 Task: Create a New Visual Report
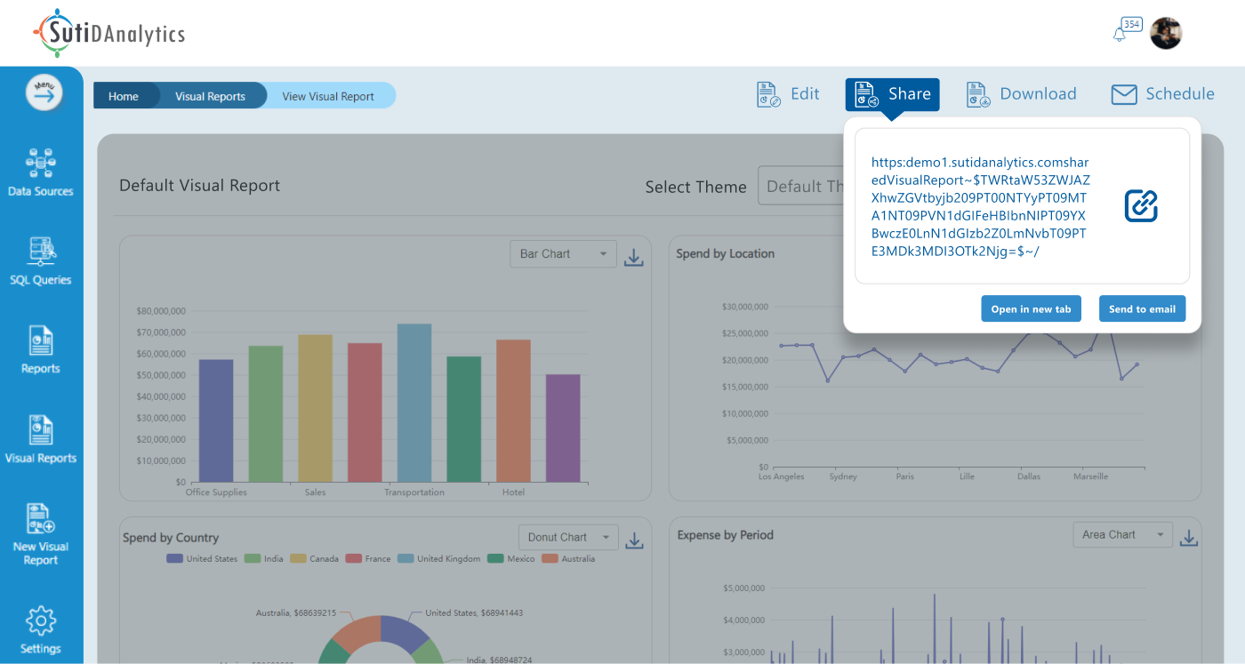(x=41, y=533)
